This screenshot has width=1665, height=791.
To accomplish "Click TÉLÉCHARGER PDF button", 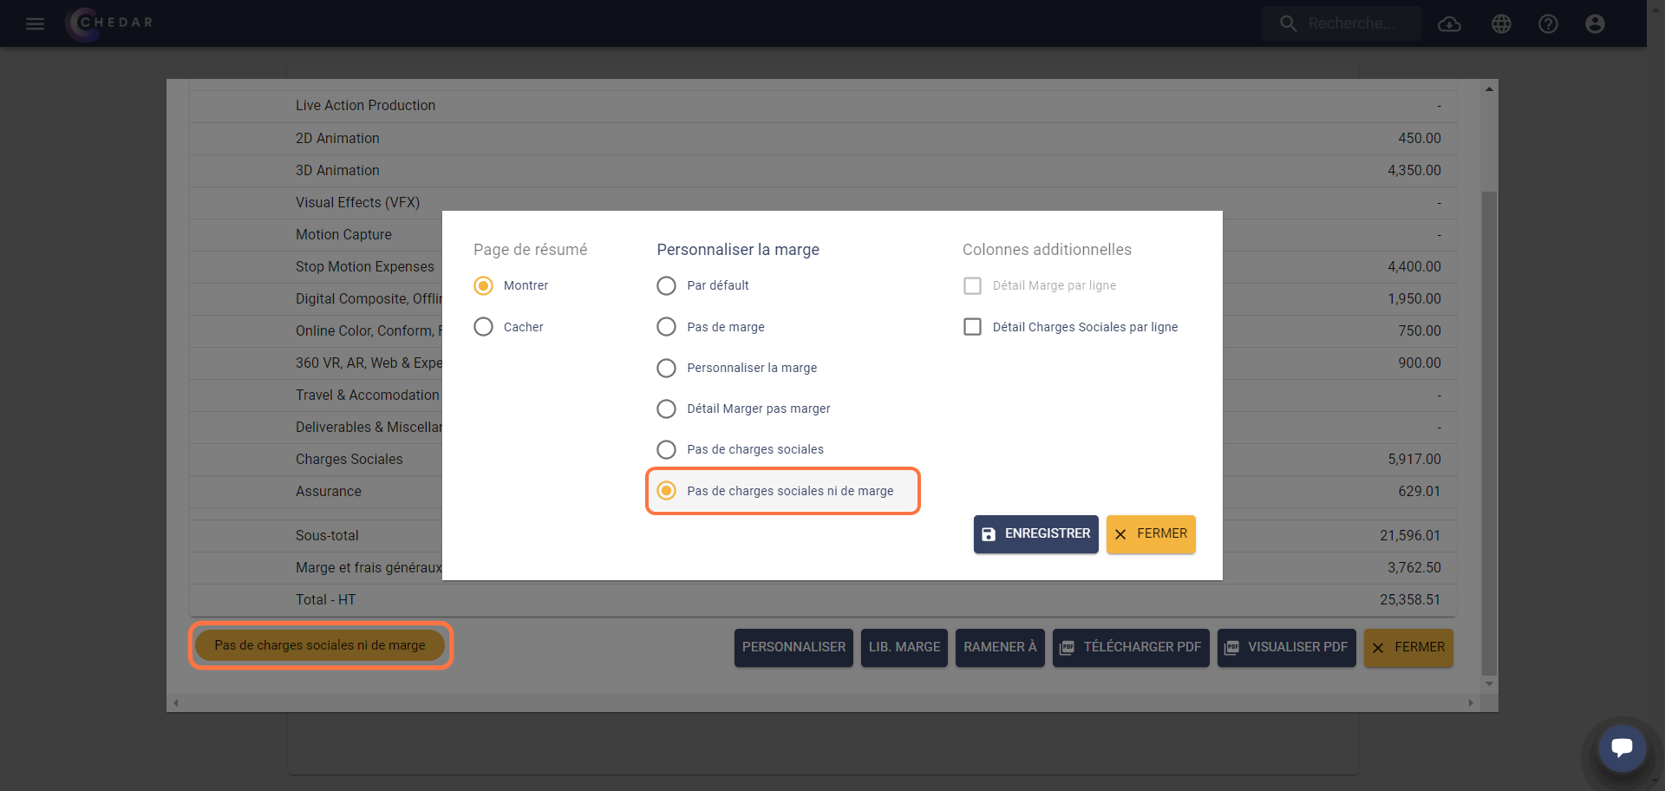I will click(x=1131, y=648).
